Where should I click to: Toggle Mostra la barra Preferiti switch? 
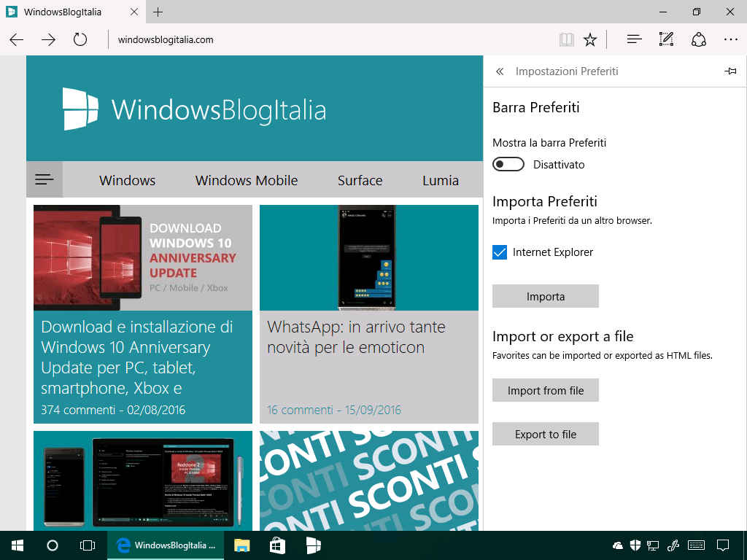[508, 164]
